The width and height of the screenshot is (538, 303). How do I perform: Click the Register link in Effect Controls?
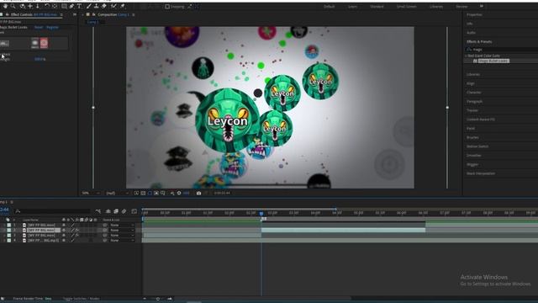[x=52, y=27]
